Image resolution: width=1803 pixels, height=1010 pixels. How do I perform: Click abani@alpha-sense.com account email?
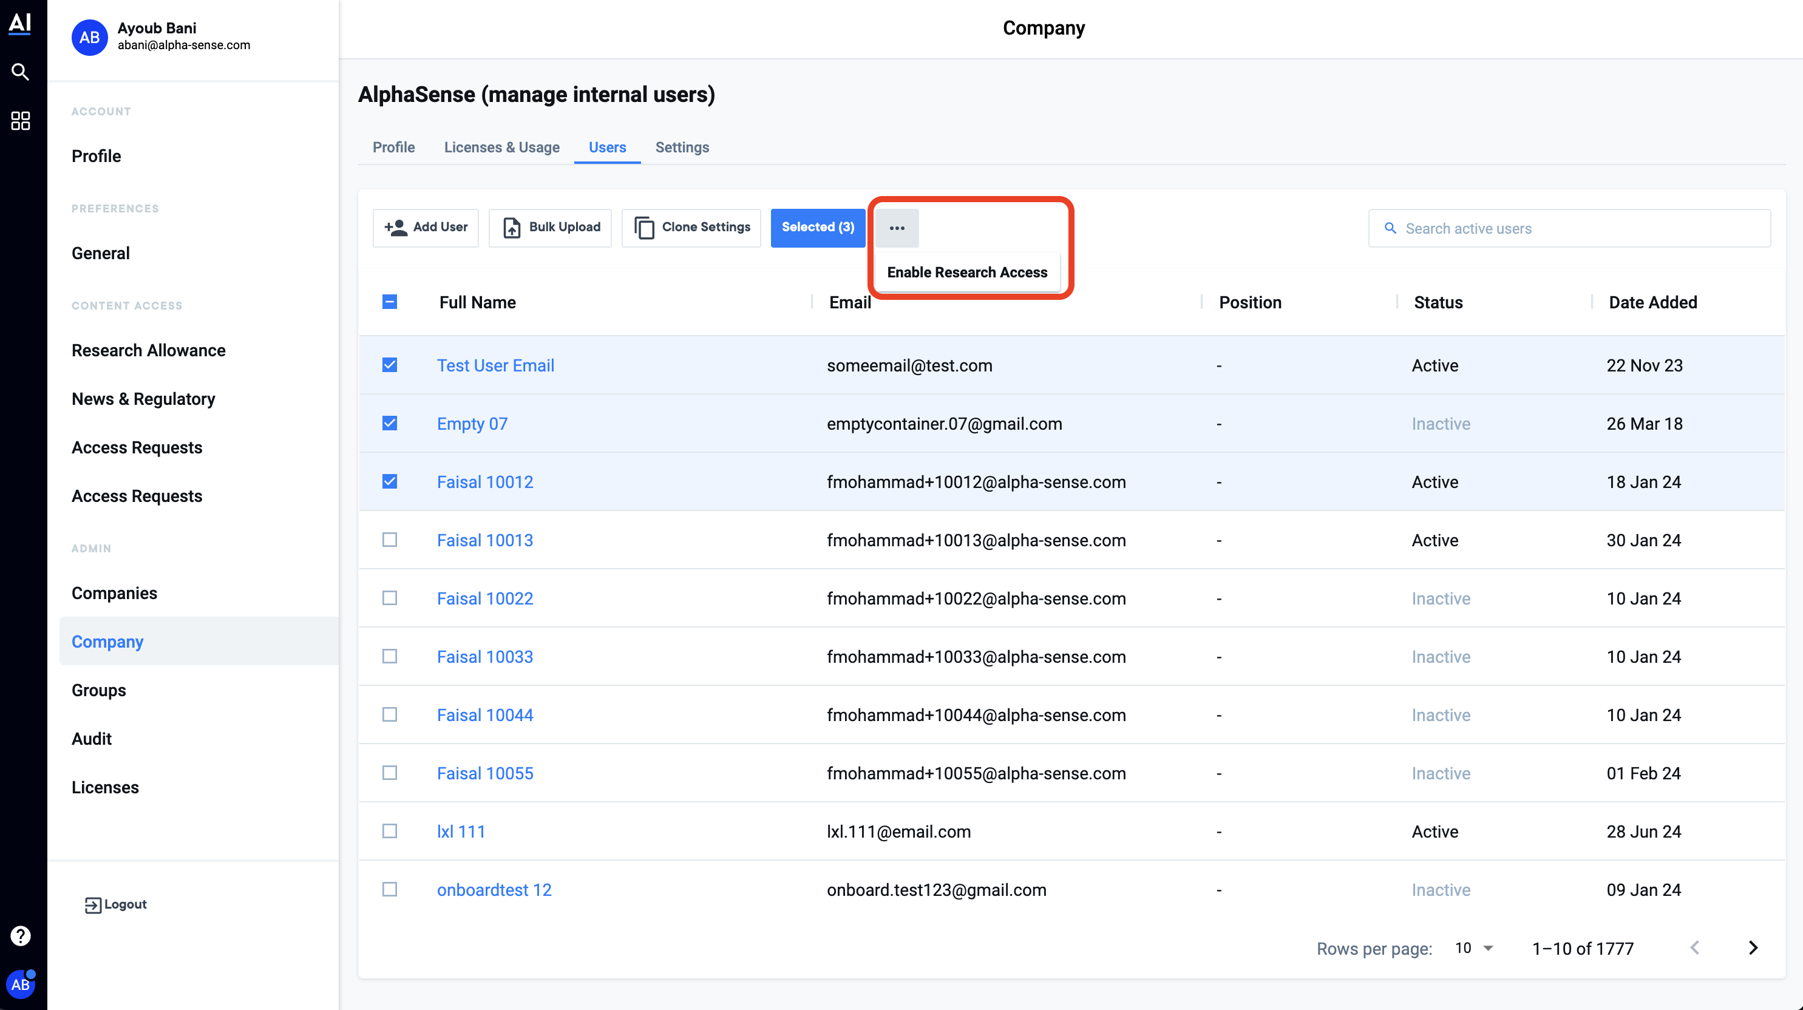pos(183,45)
